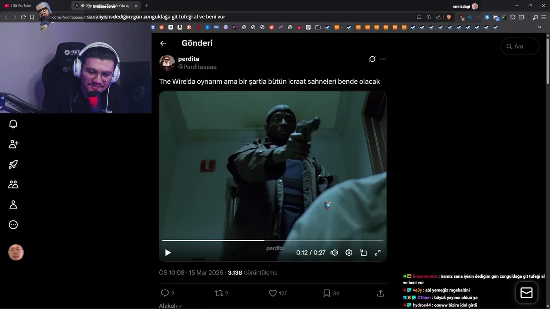This screenshot has height=309, width=550.
Task: Share the page via address bar share icon
Action: [x=438, y=17]
